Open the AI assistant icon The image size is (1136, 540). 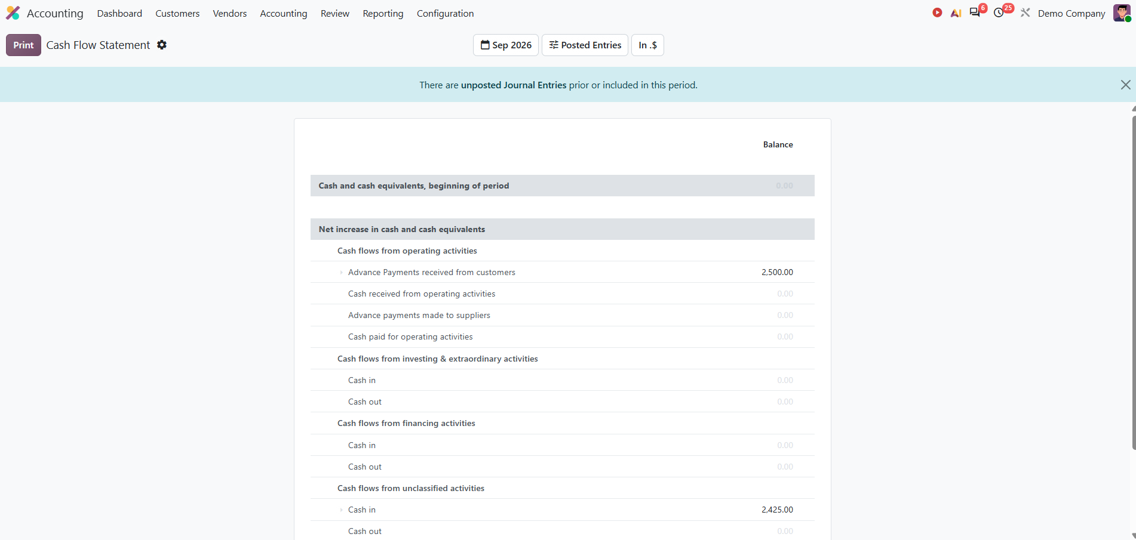[956, 13]
